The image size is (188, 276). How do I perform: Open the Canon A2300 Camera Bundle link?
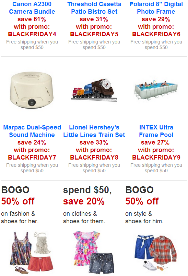click(x=32, y=8)
